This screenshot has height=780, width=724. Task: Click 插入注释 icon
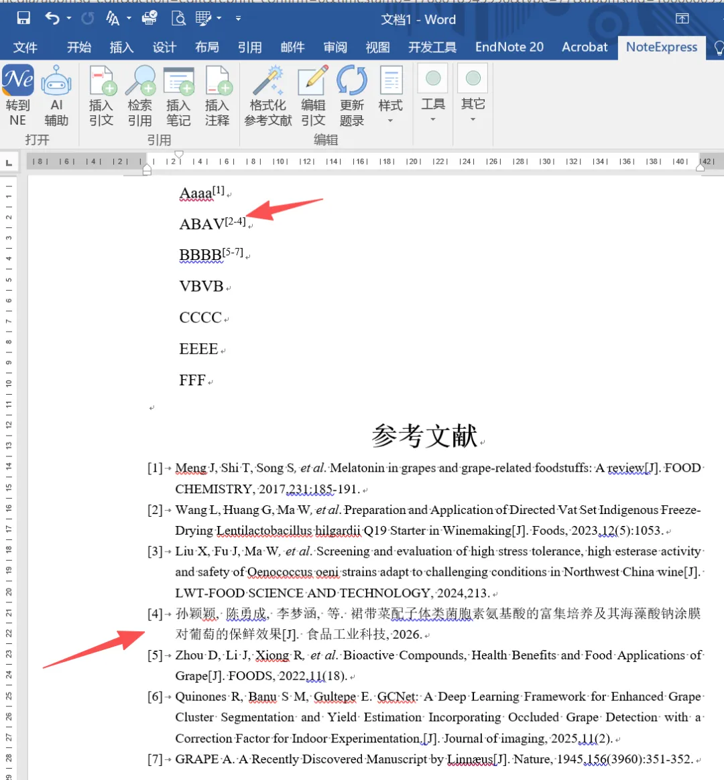(x=217, y=96)
